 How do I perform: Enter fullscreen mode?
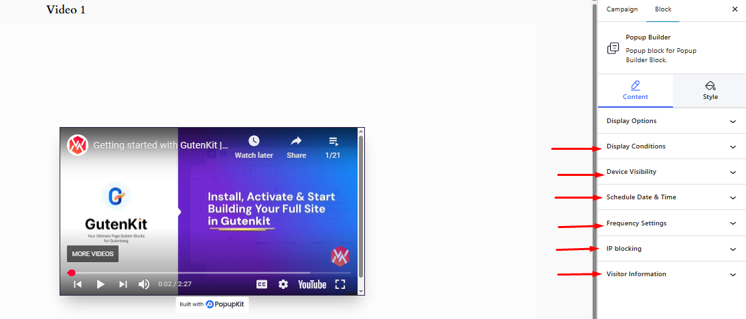pos(340,284)
